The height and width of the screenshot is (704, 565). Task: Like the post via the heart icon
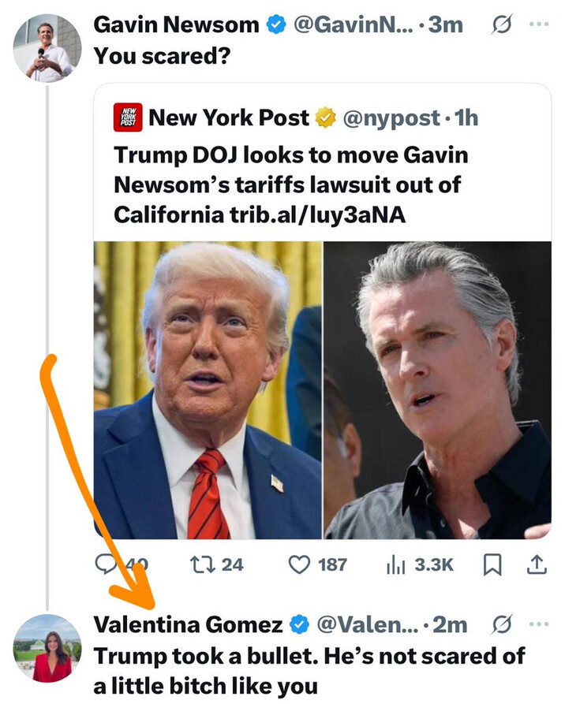tap(299, 564)
